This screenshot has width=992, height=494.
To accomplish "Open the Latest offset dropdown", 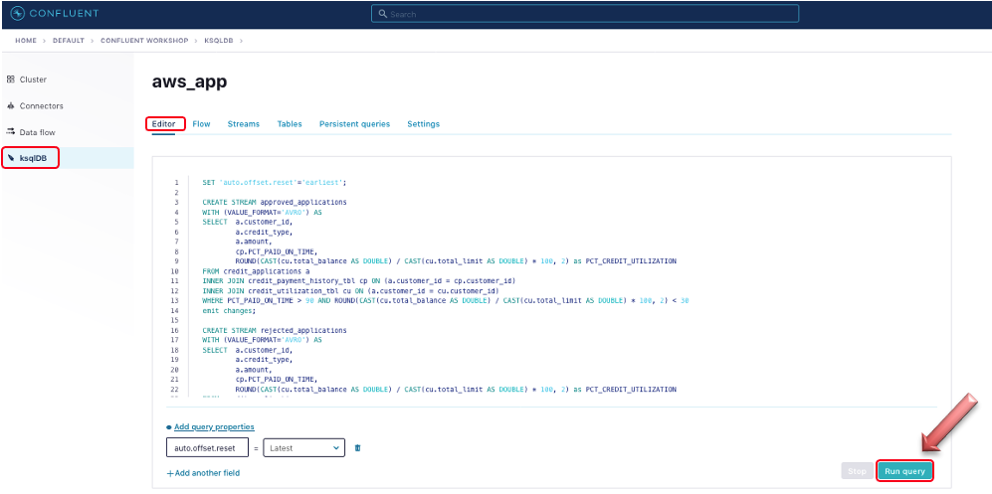I will click(303, 448).
